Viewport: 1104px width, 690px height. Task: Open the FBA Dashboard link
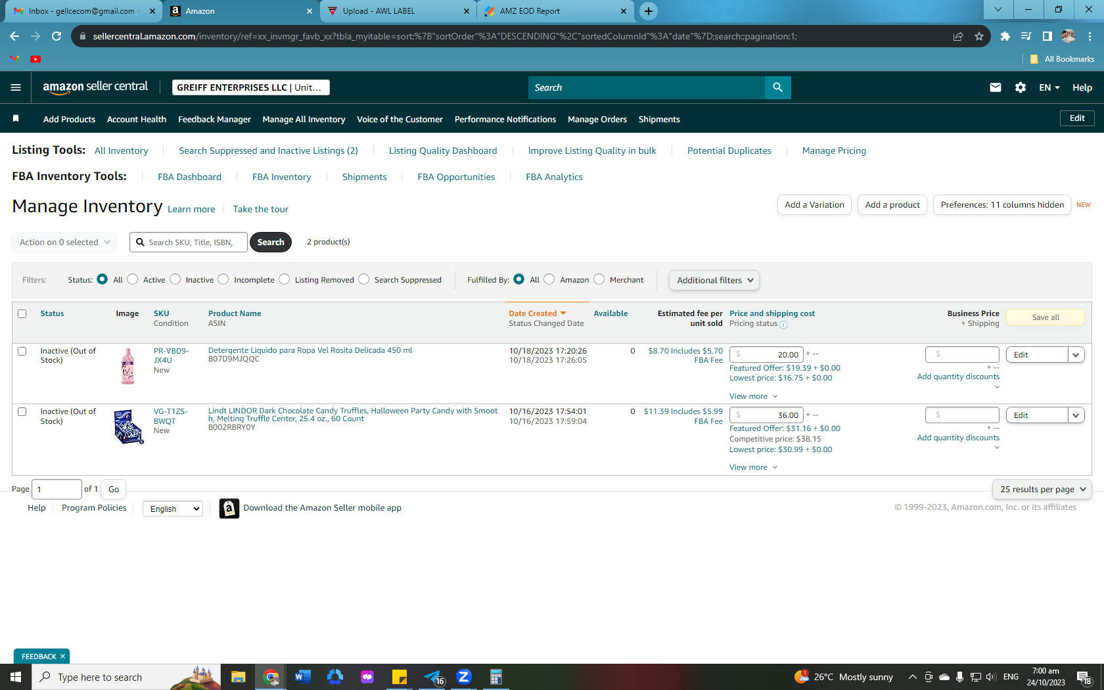[x=189, y=177]
